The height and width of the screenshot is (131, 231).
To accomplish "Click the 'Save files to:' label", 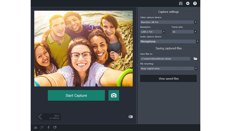I will click(146, 54).
